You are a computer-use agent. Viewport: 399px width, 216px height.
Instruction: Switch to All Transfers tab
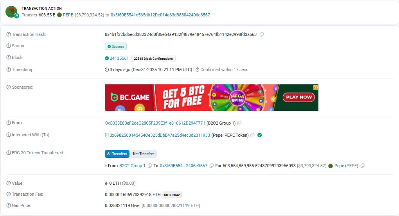pos(117,154)
